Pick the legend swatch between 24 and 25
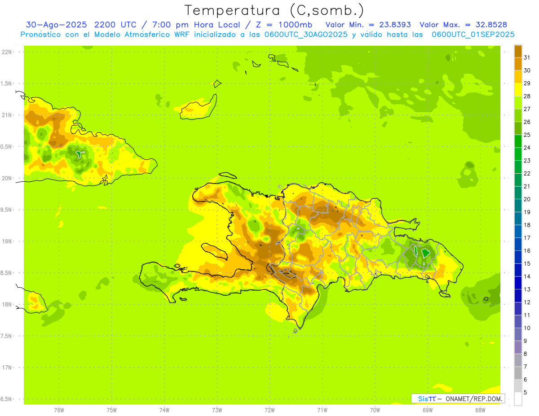The height and width of the screenshot is (416, 539). tap(518, 141)
